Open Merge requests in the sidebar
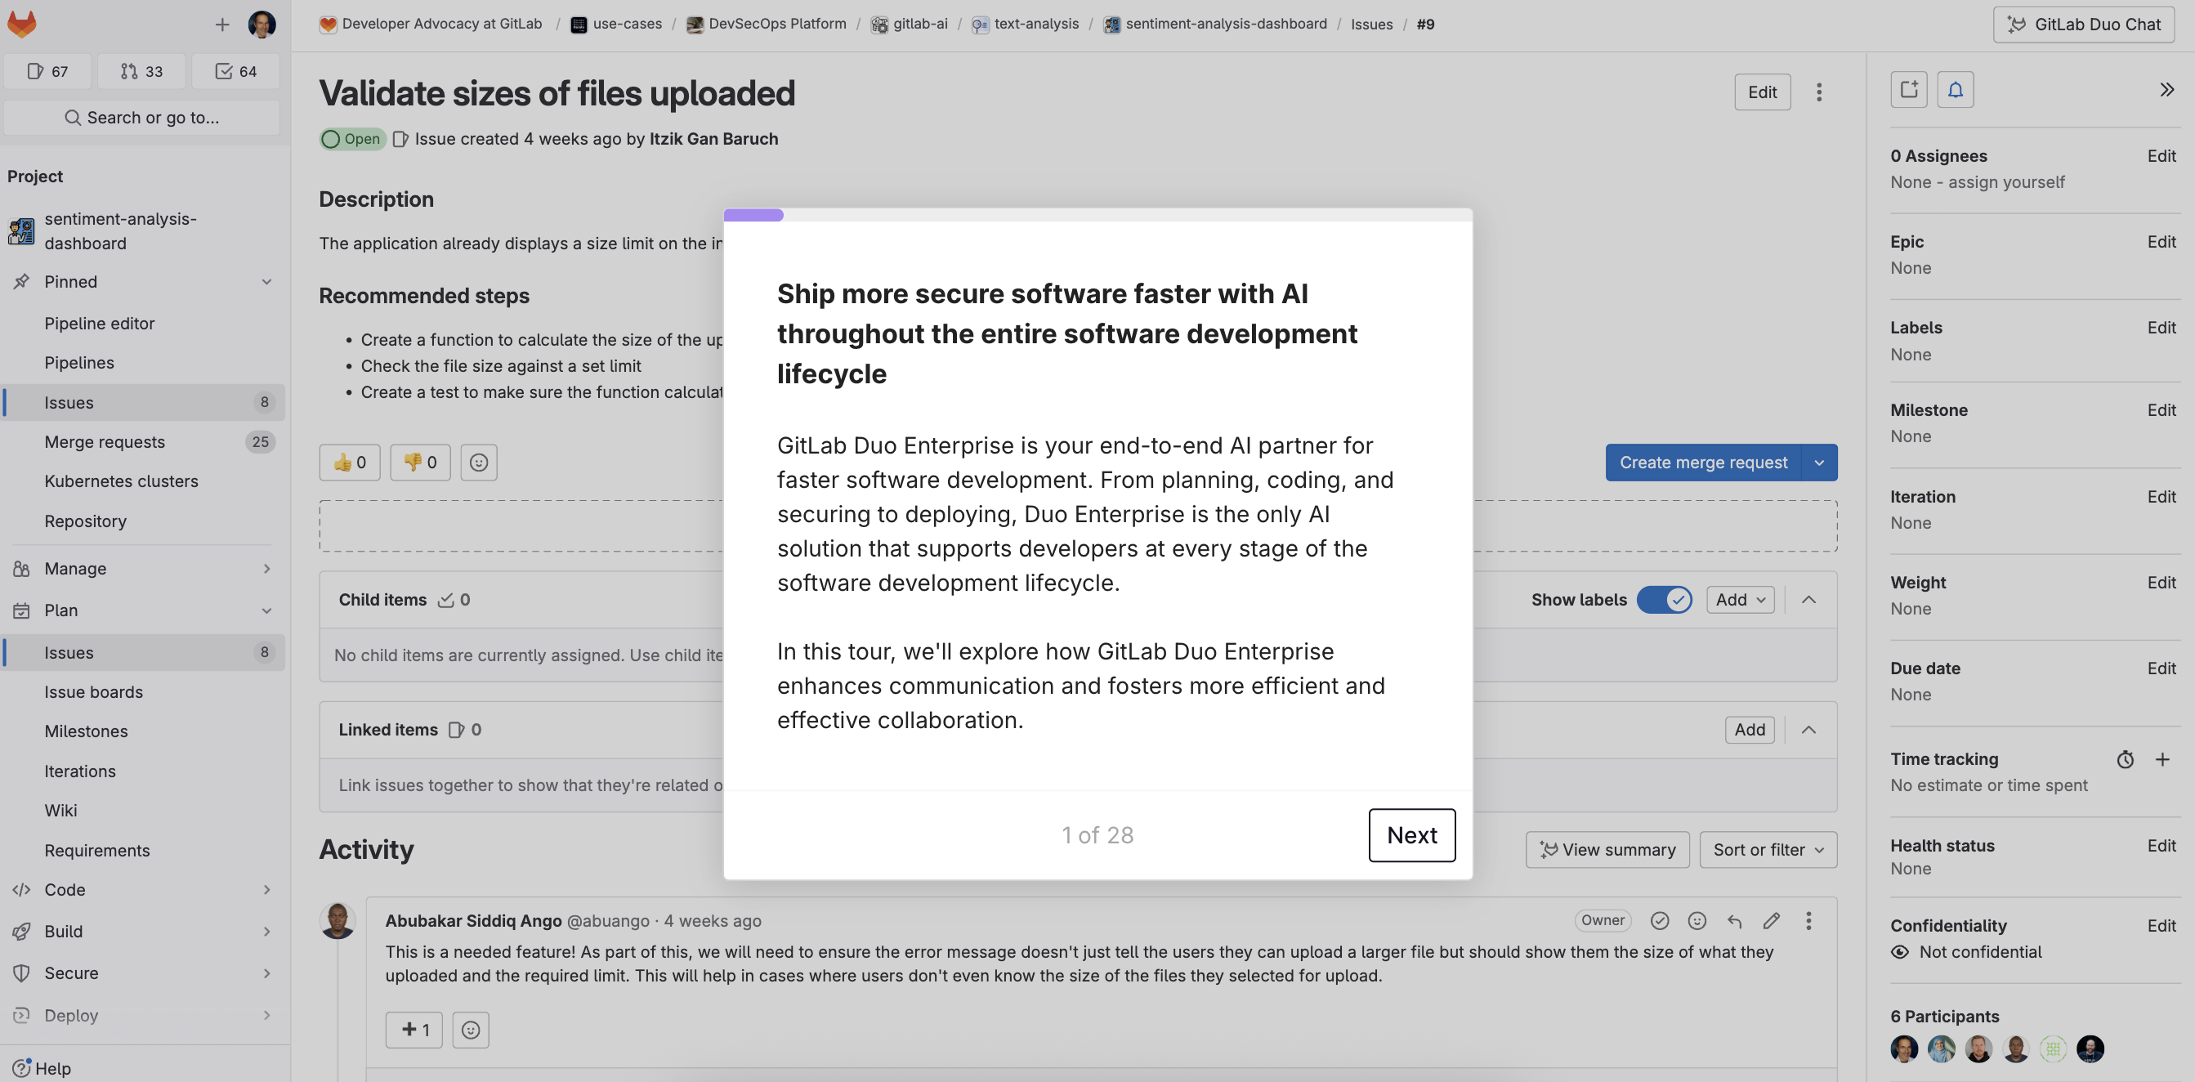This screenshot has height=1082, width=2195. coord(104,441)
